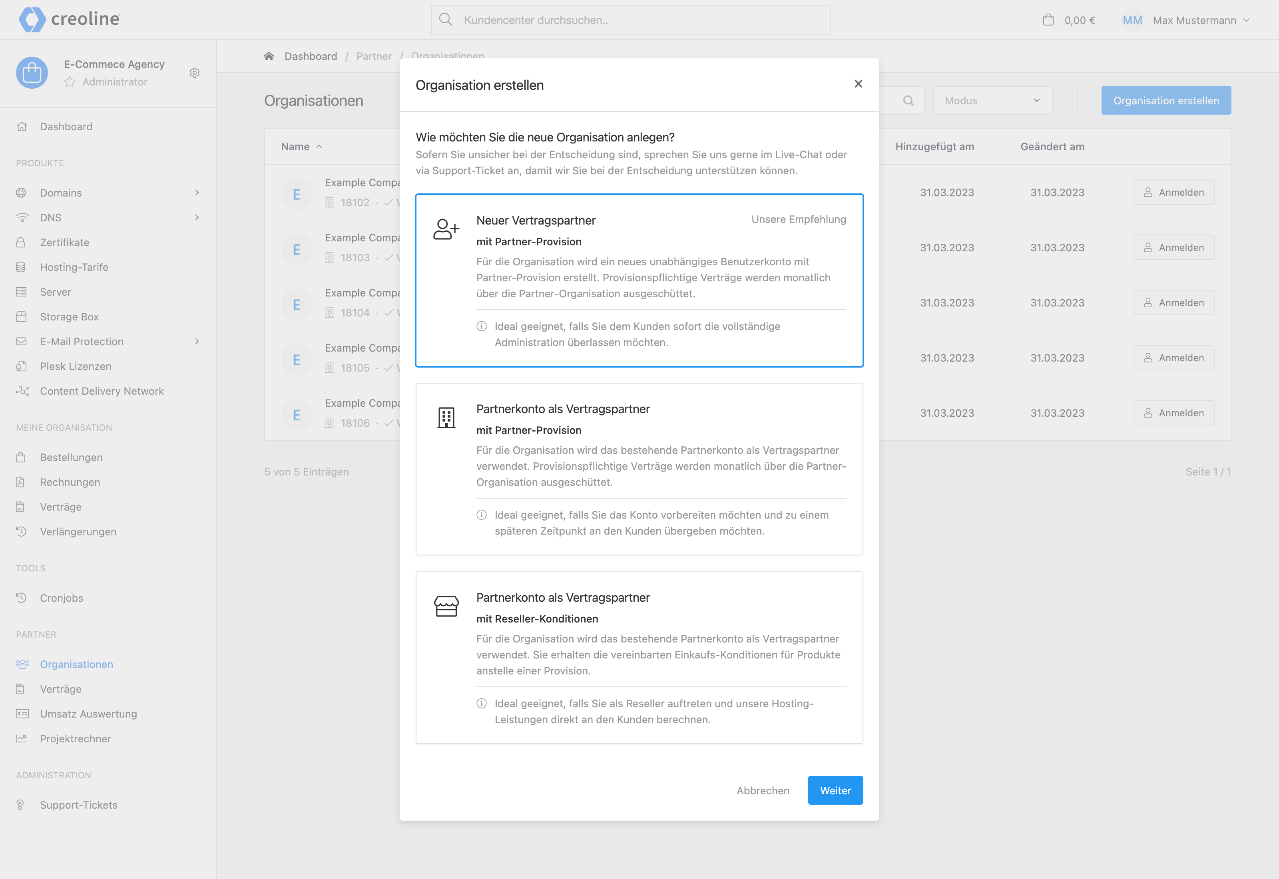The height and width of the screenshot is (879, 1279).
Task: Open the shopping cart icon
Action: (1048, 20)
